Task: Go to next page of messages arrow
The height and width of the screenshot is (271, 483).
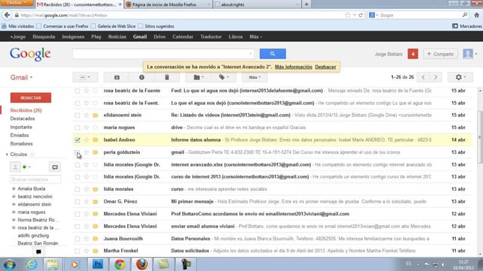Action: click(x=436, y=77)
